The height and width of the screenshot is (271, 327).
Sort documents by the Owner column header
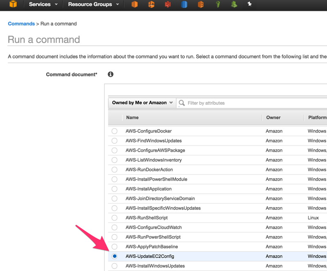(x=273, y=117)
